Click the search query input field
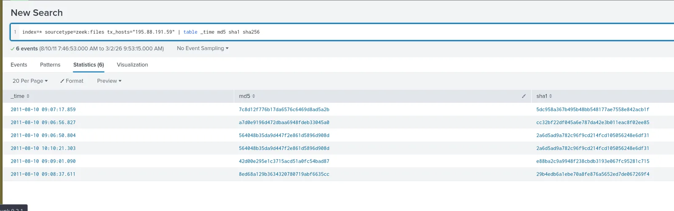Image resolution: width=674 pixels, height=211 pixels. click(342, 32)
